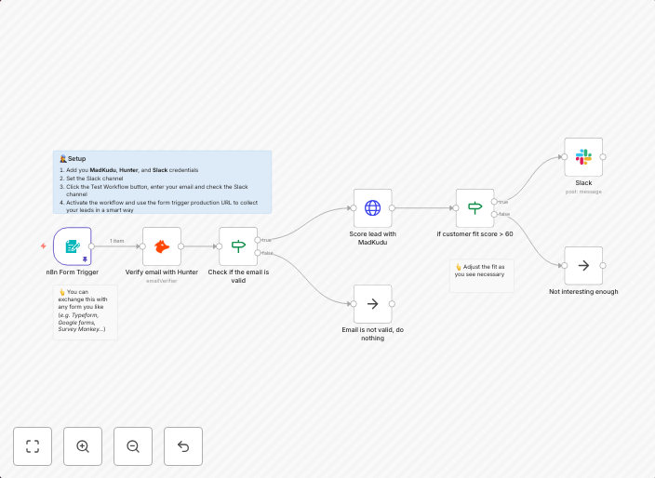
Task: Click the fit-to-view button
Action: tap(33, 446)
